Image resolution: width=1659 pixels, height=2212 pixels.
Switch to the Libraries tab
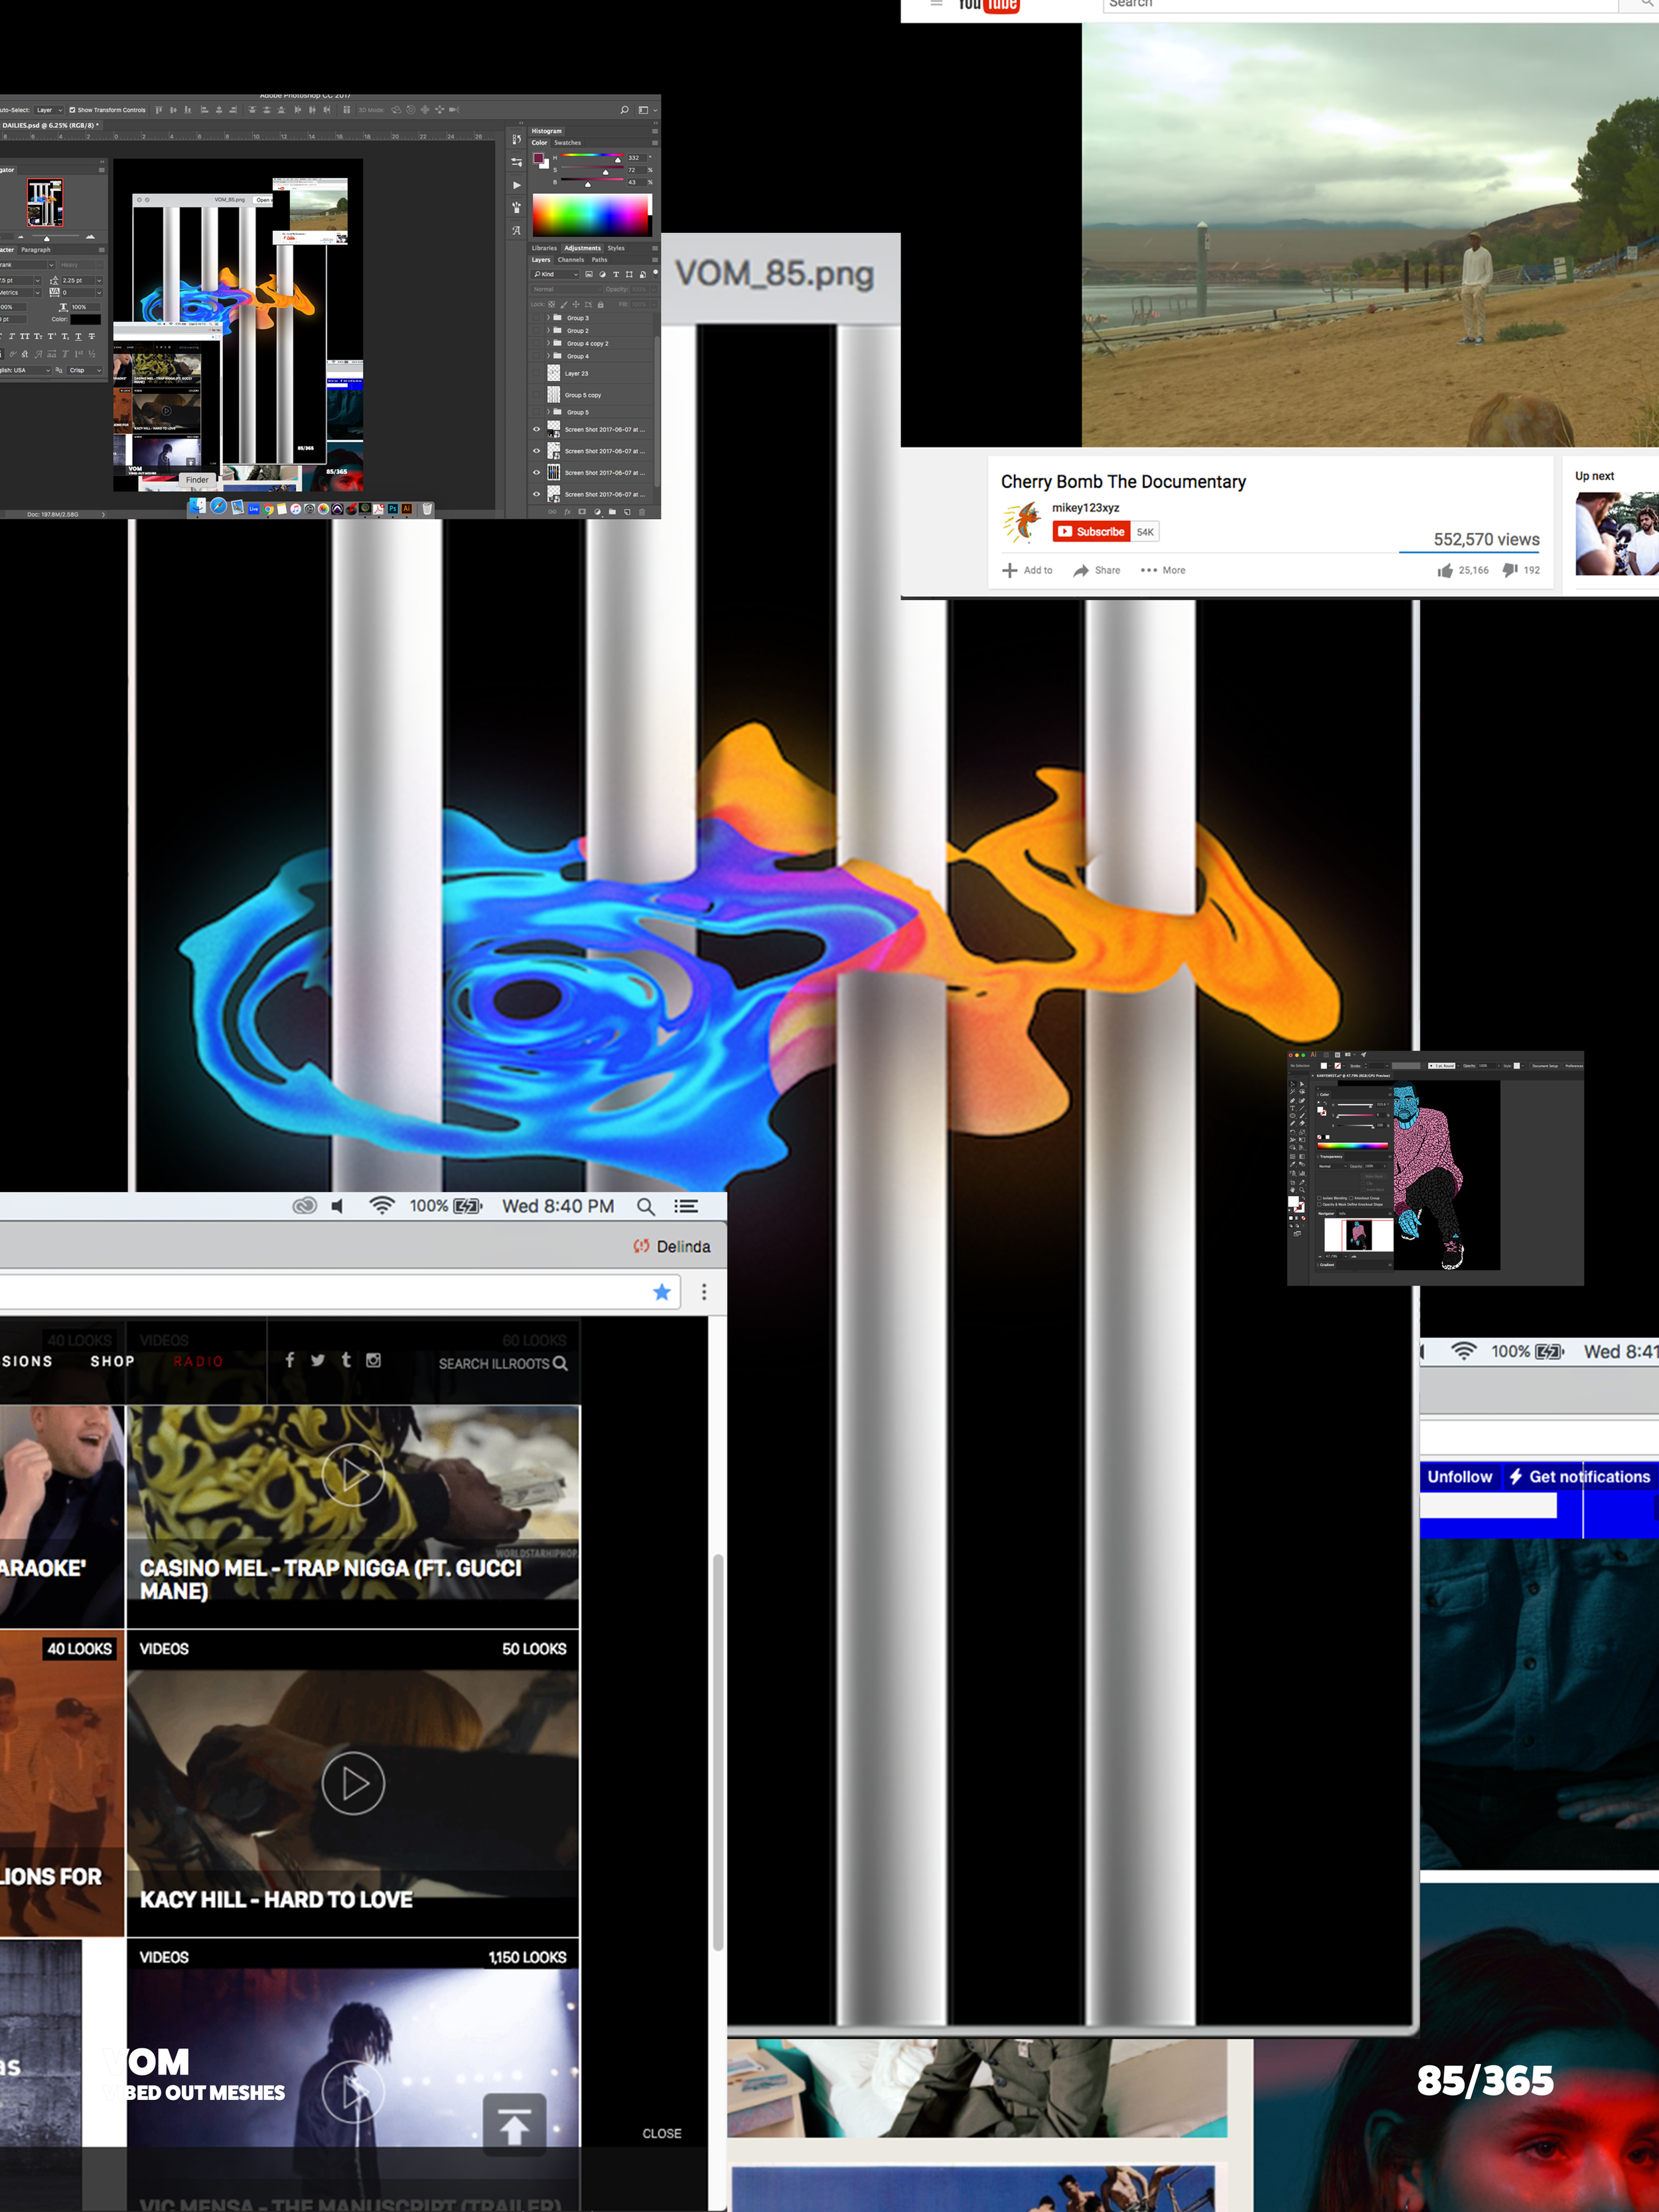[x=545, y=249]
